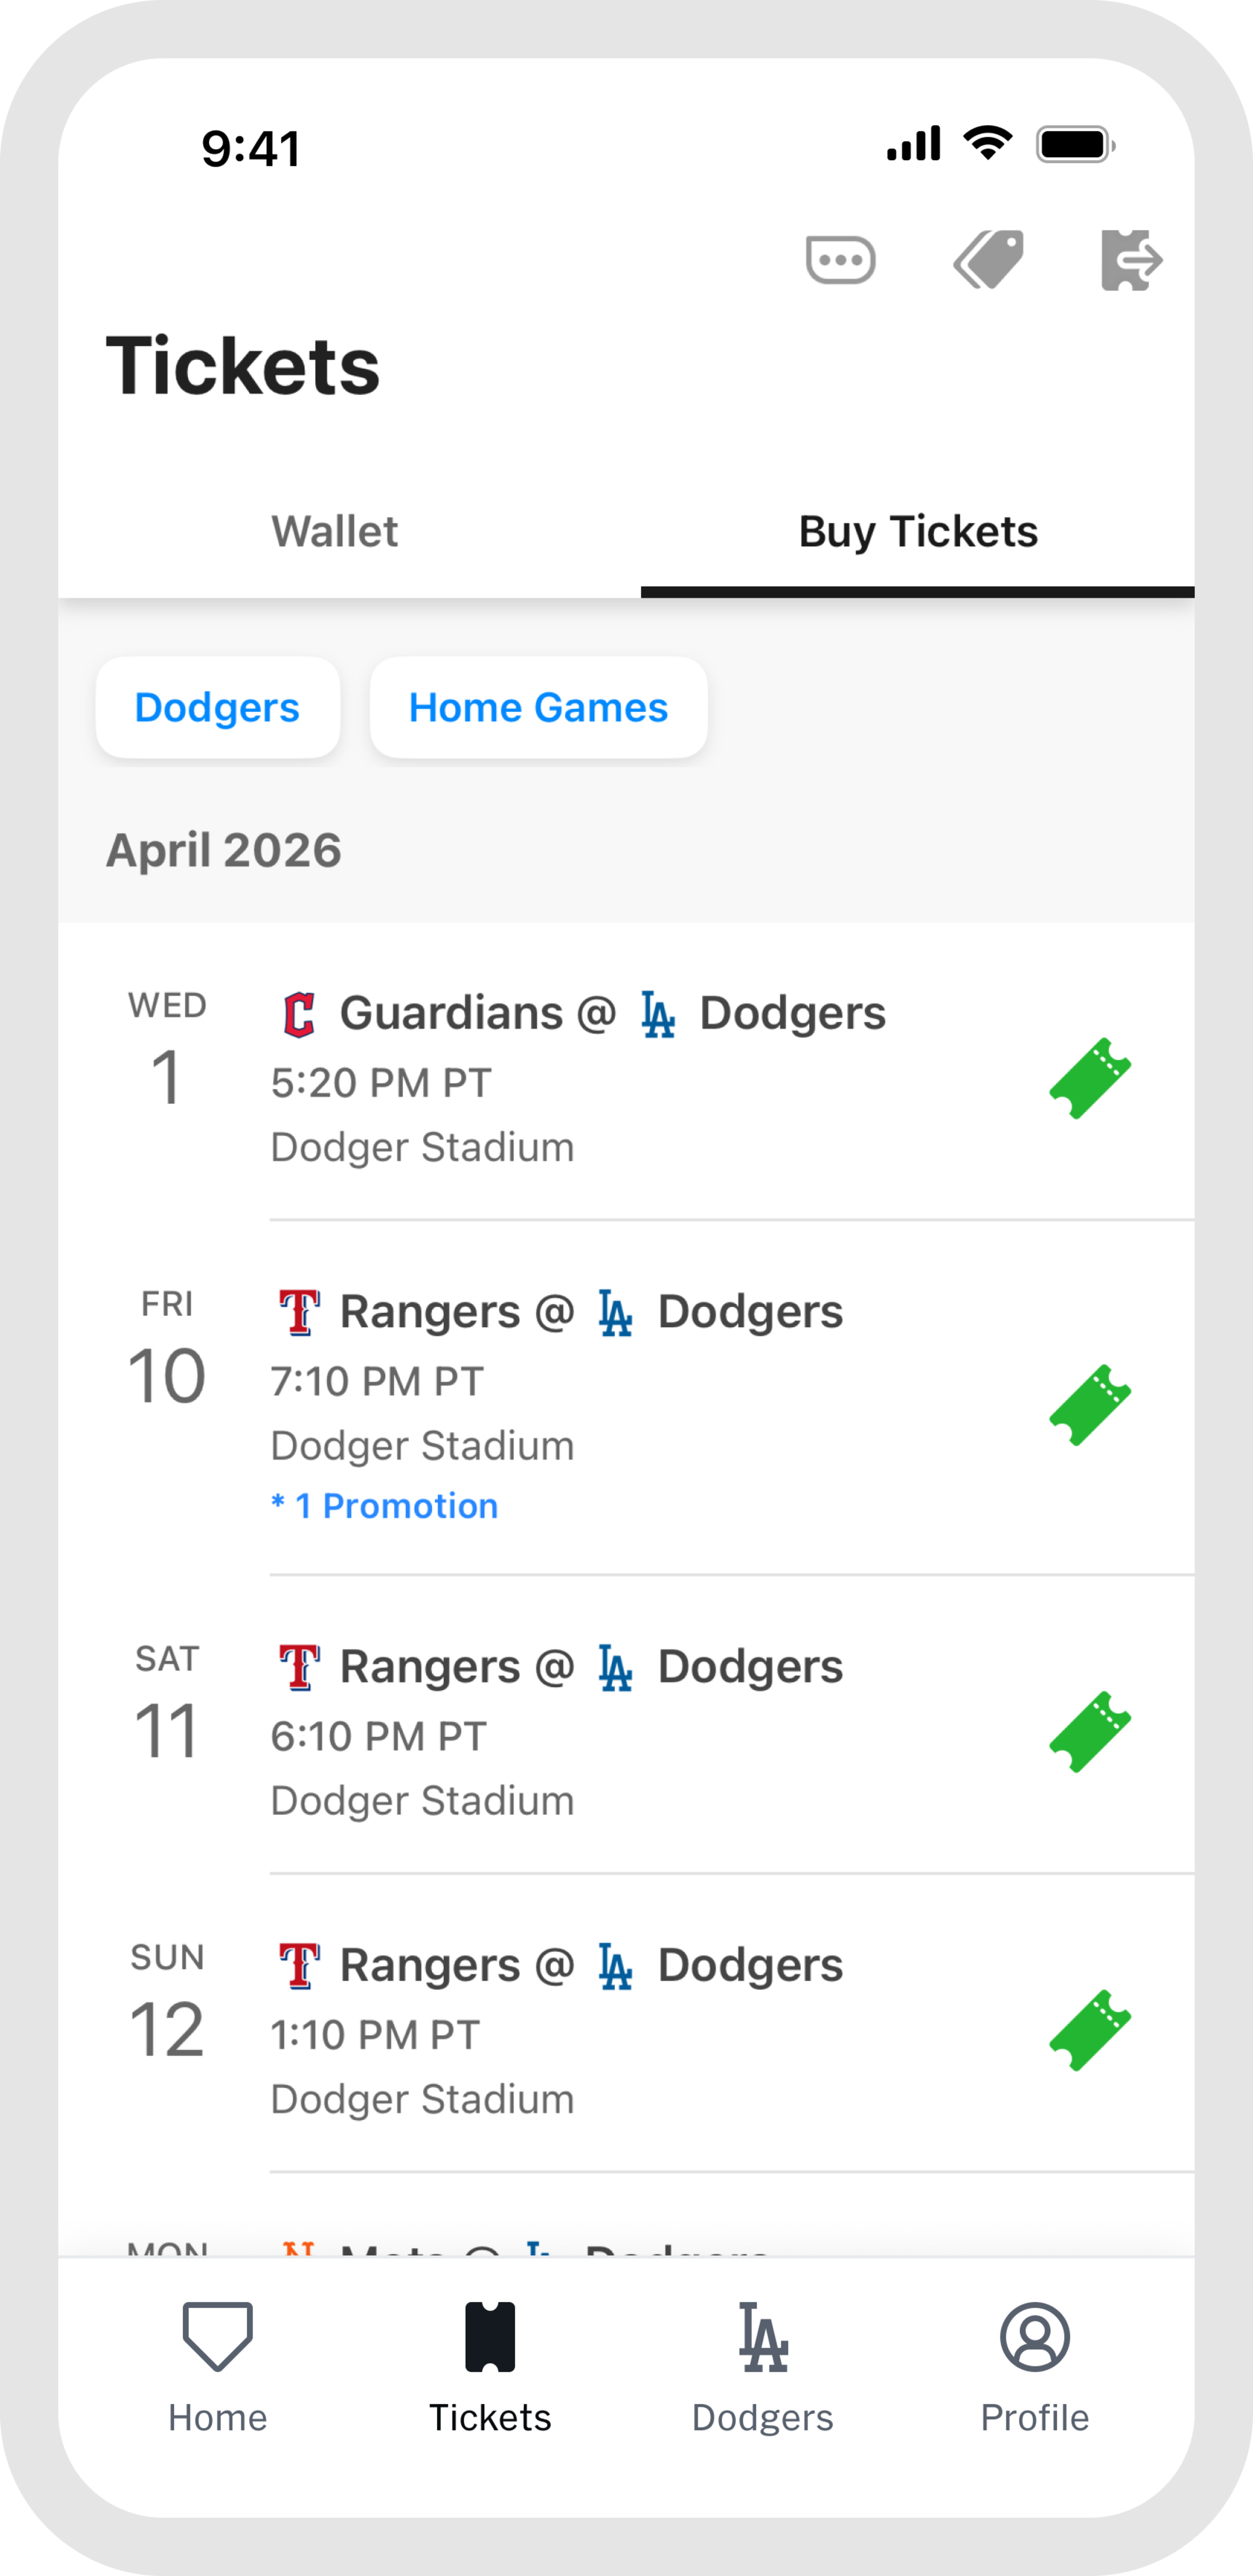Expand the Home Games filter

[x=538, y=708]
